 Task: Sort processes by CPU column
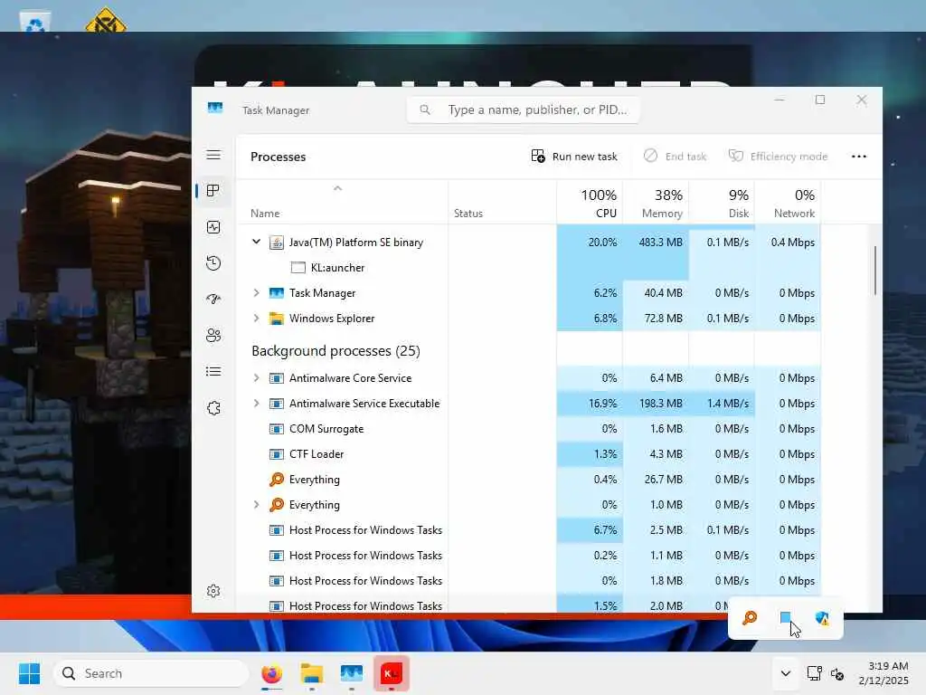pos(590,203)
